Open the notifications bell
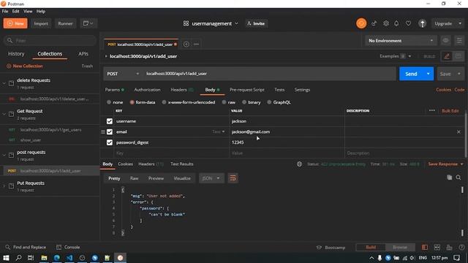 [x=396, y=23]
